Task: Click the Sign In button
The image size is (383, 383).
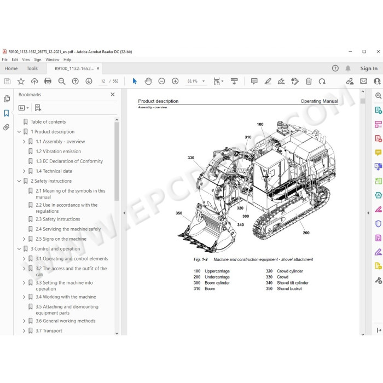Action: click(x=369, y=68)
